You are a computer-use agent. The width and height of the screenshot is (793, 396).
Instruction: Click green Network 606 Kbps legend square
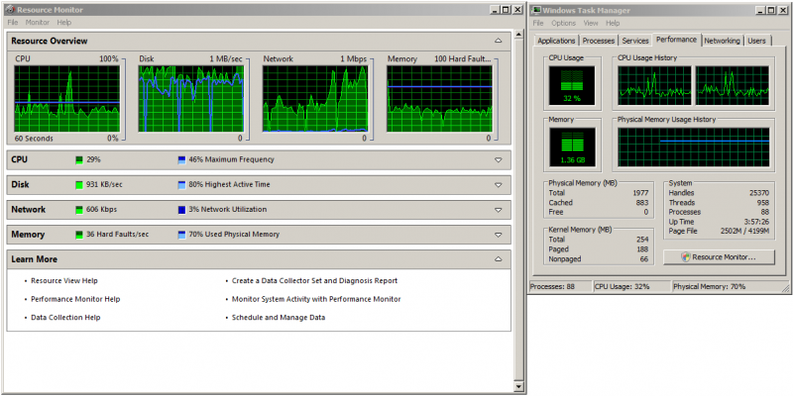79,210
